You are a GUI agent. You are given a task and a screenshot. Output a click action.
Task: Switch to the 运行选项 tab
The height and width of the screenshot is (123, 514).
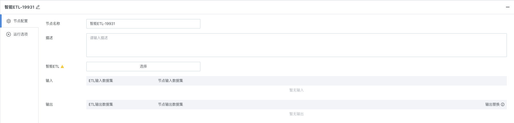[x=20, y=34]
